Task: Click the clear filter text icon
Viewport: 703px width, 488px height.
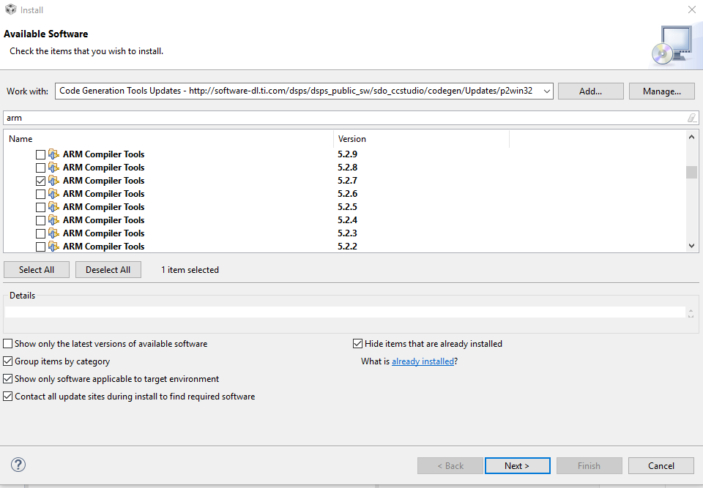Action: [x=691, y=118]
